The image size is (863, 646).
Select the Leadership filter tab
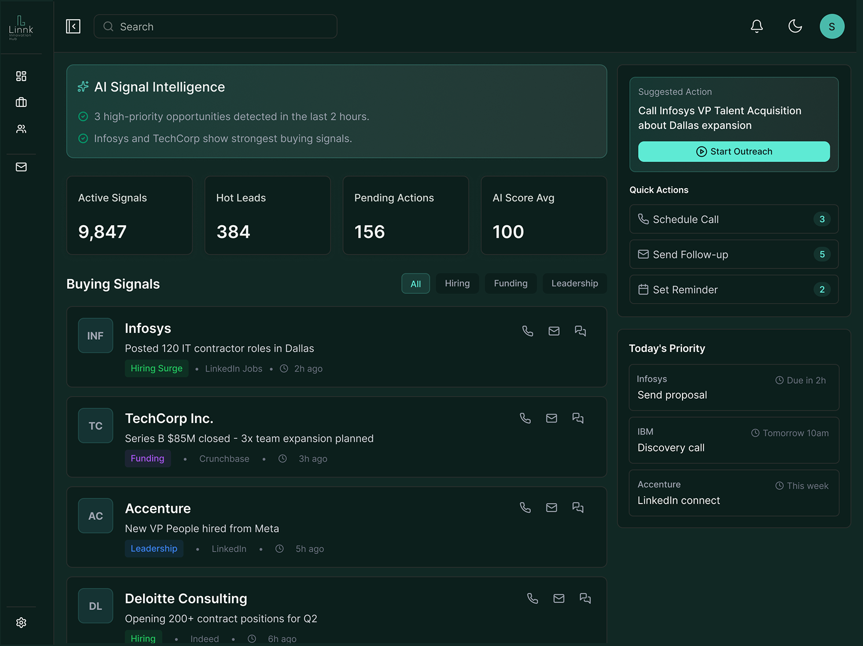[x=575, y=284]
